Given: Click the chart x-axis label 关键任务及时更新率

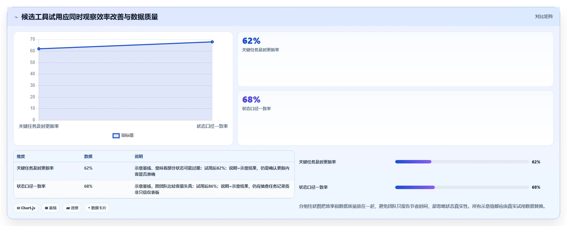Looking at the screenshot, I should (39, 126).
